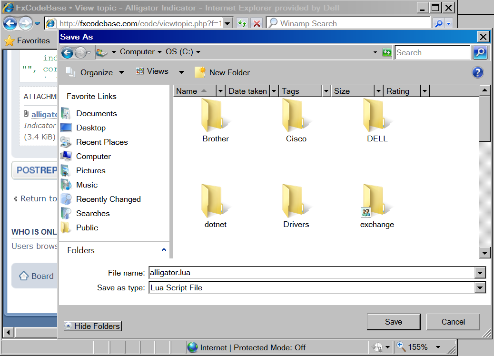Open the Cisco folder
Image resolution: width=494 pixels, height=356 pixels.
pos(296,120)
